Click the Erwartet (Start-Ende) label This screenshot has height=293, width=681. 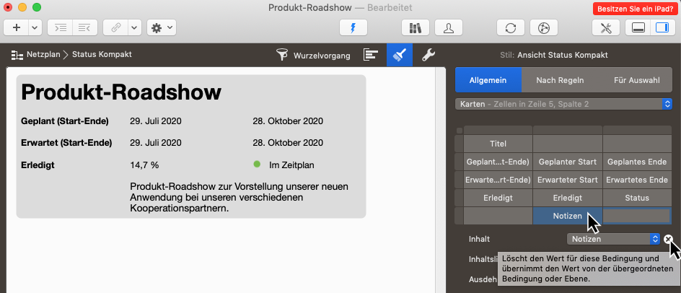point(66,143)
